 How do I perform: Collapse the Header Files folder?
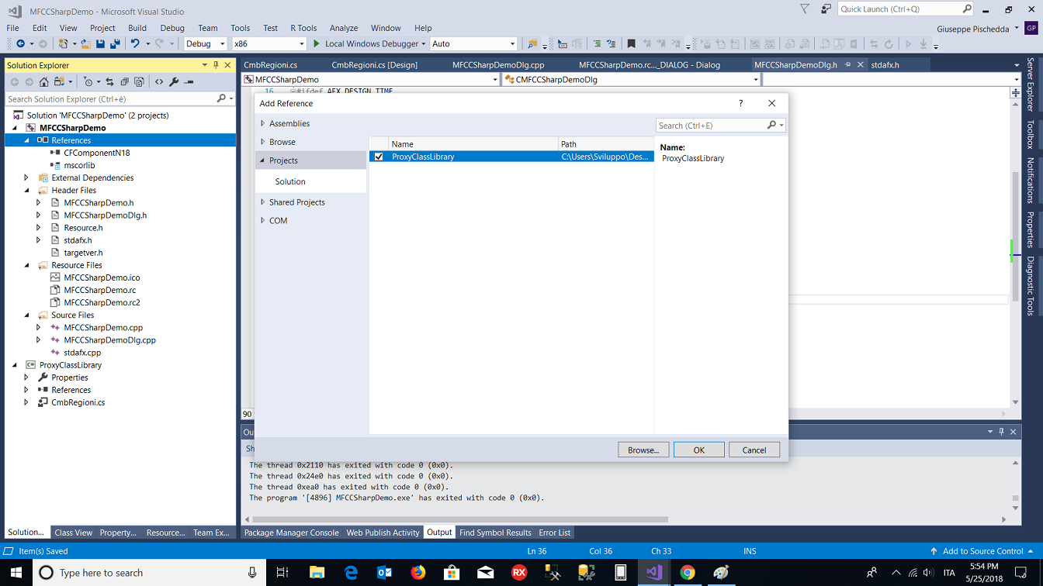(x=26, y=191)
